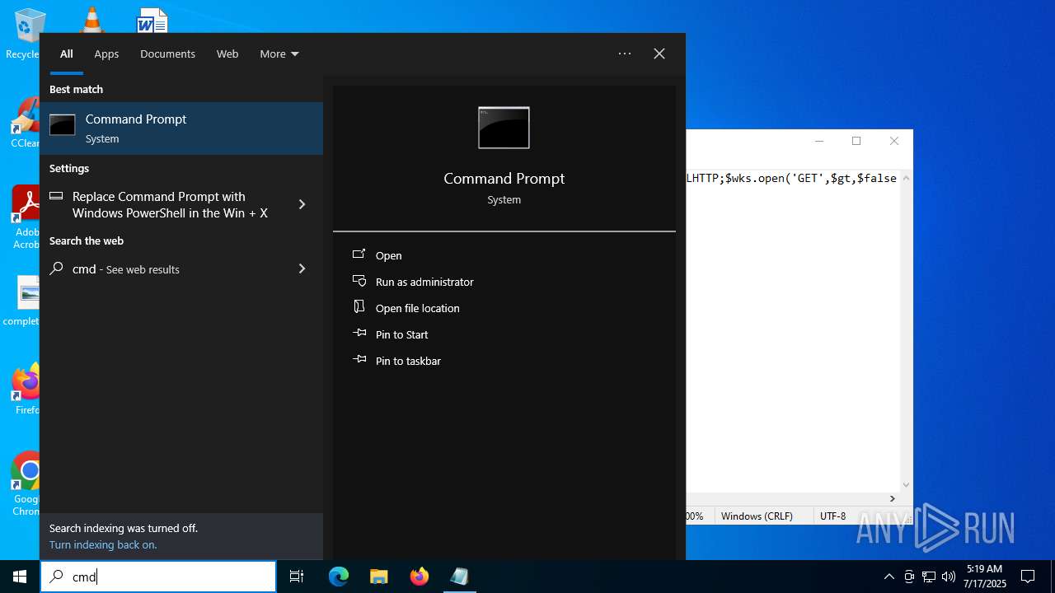Screen dimensions: 1055x593
Task: Click Notepad horizontal scrollbar right arrow
Action: pos(892,498)
